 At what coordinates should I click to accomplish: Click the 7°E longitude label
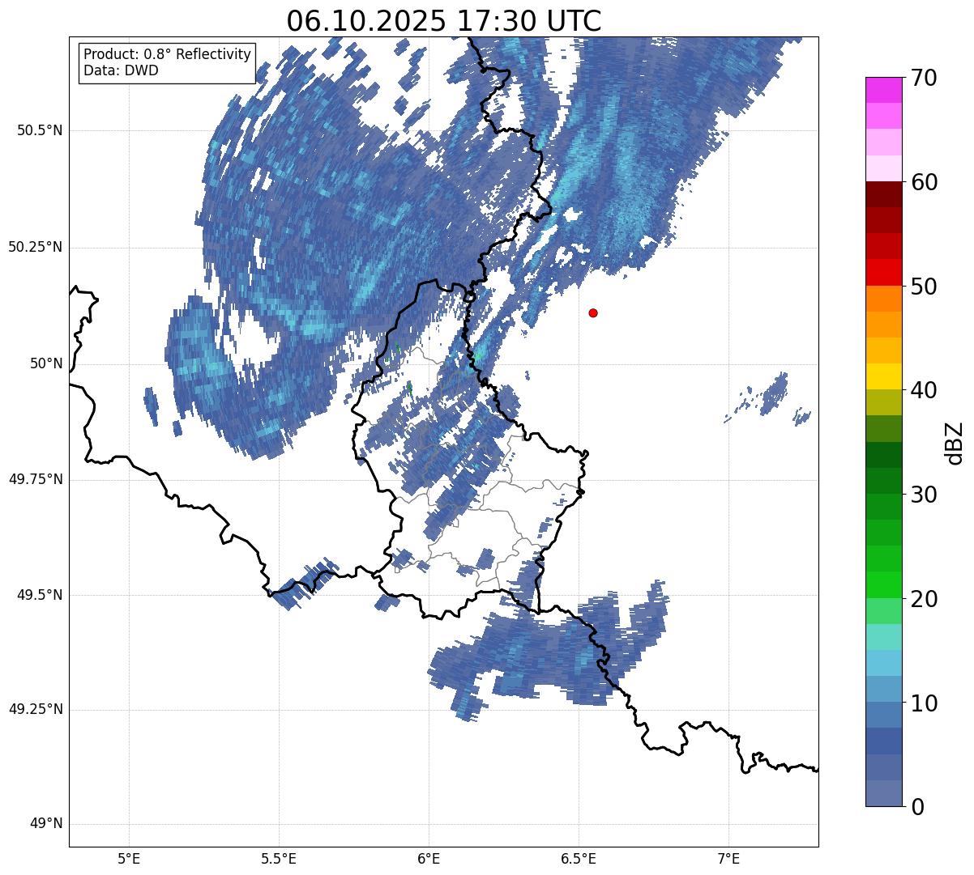tap(728, 858)
